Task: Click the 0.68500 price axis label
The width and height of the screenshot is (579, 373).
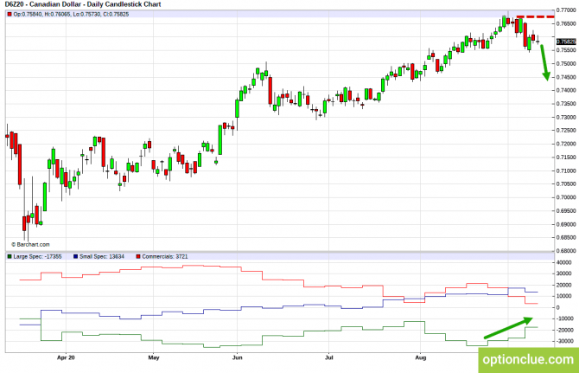Action: [566, 238]
